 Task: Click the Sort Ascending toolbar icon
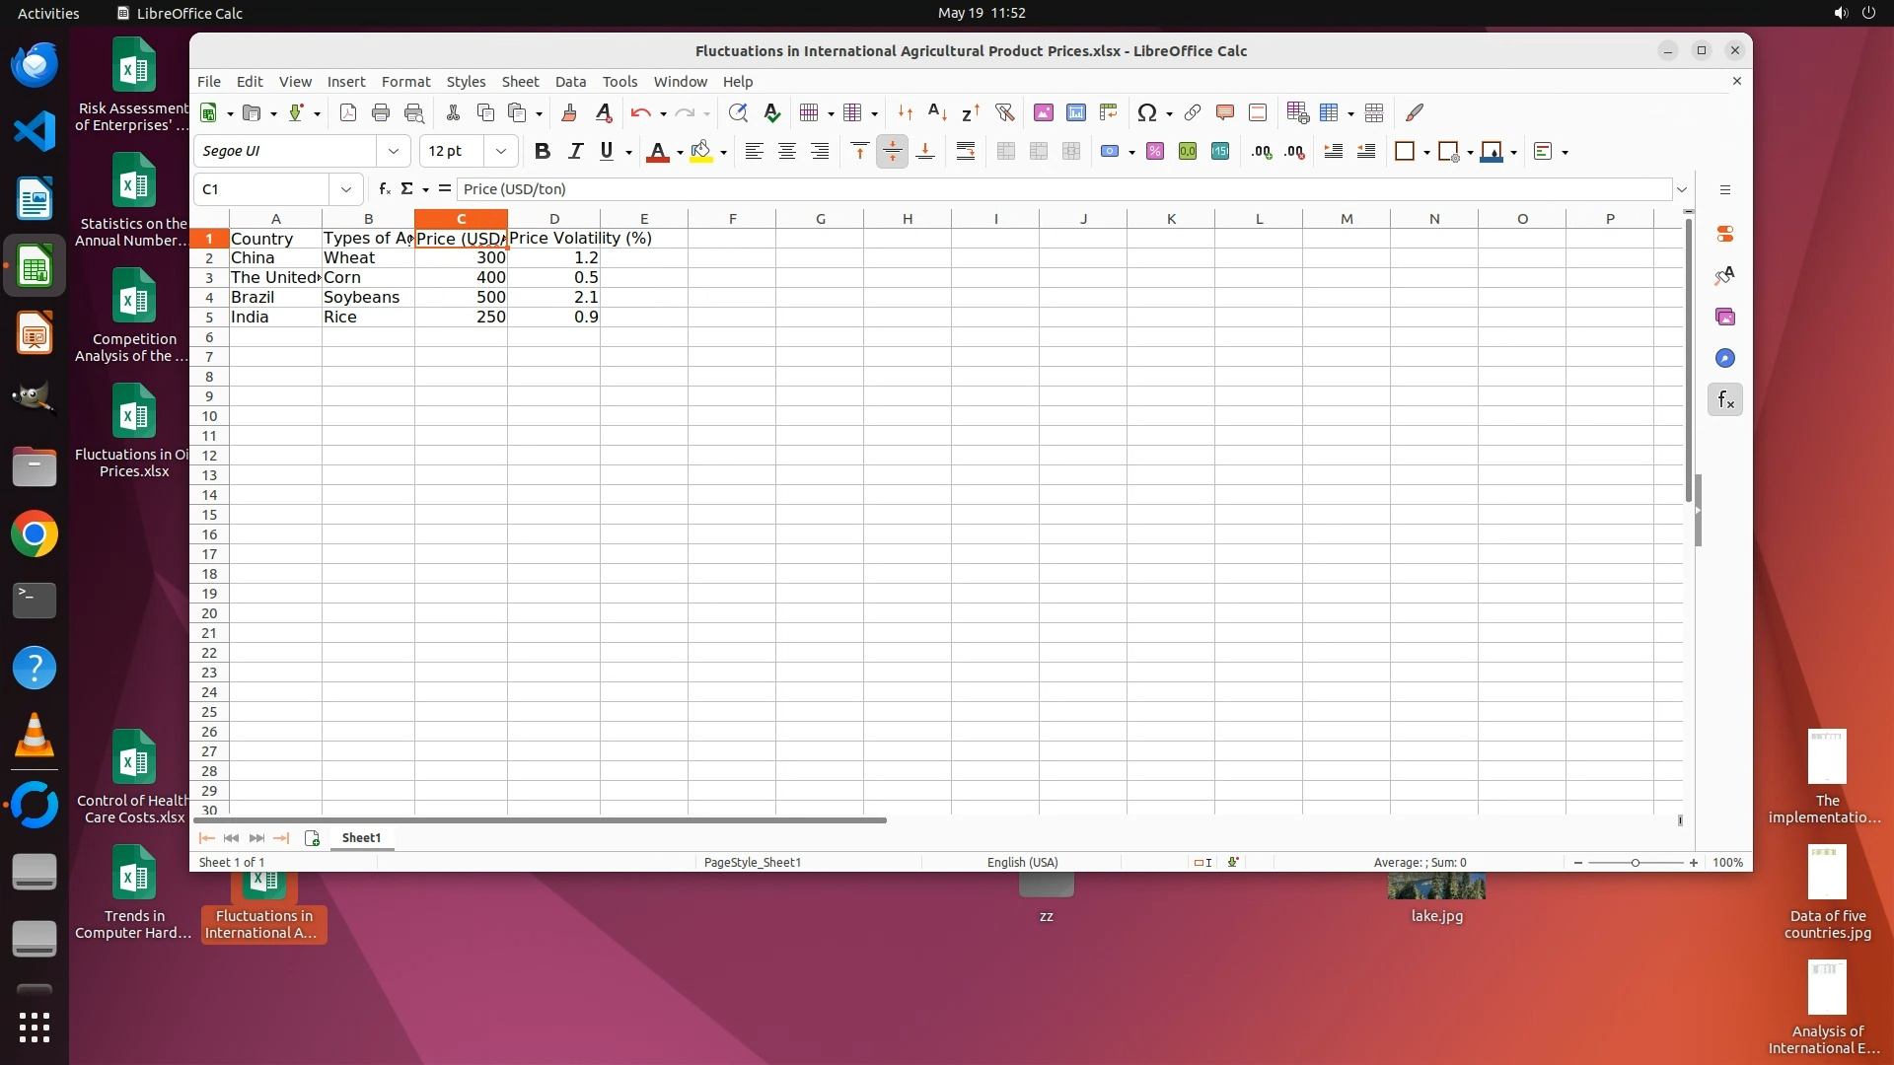(937, 112)
